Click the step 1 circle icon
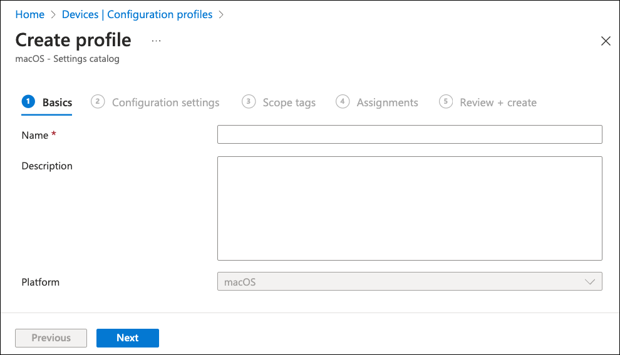This screenshot has width=620, height=355. click(x=28, y=101)
